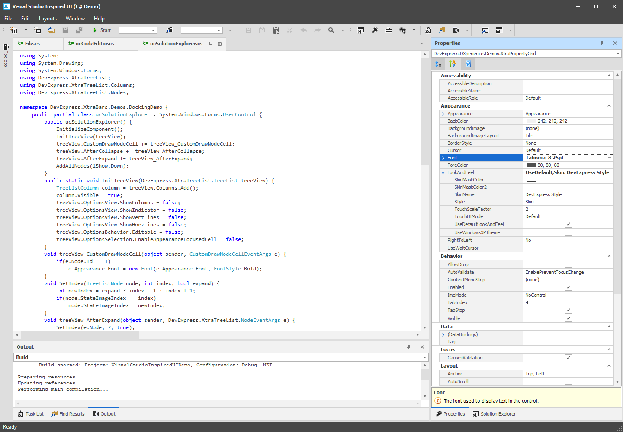The image size is (623, 432).
Task: Pin the Properties panel with pushpin
Action: [x=601, y=43]
